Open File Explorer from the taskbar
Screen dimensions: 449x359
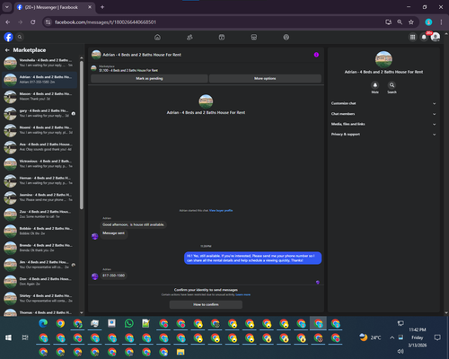180,352
